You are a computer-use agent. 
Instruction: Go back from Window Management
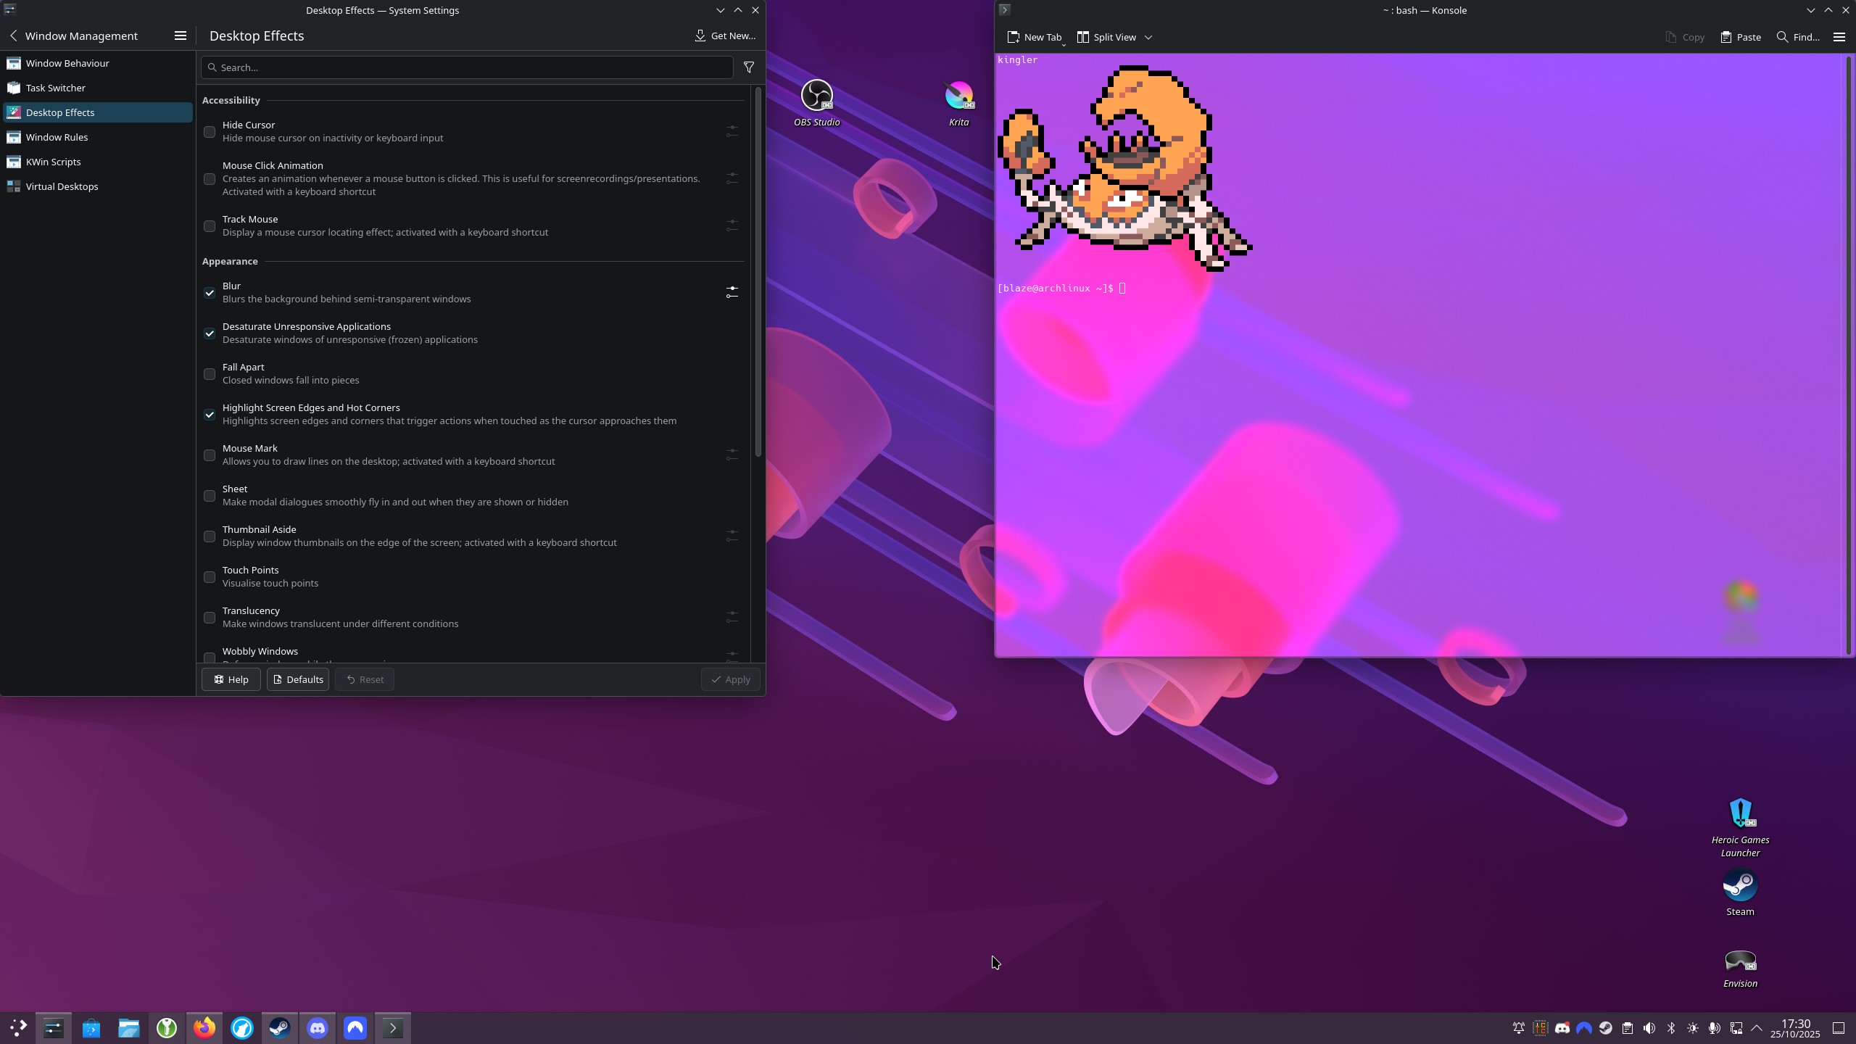tap(13, 36)
